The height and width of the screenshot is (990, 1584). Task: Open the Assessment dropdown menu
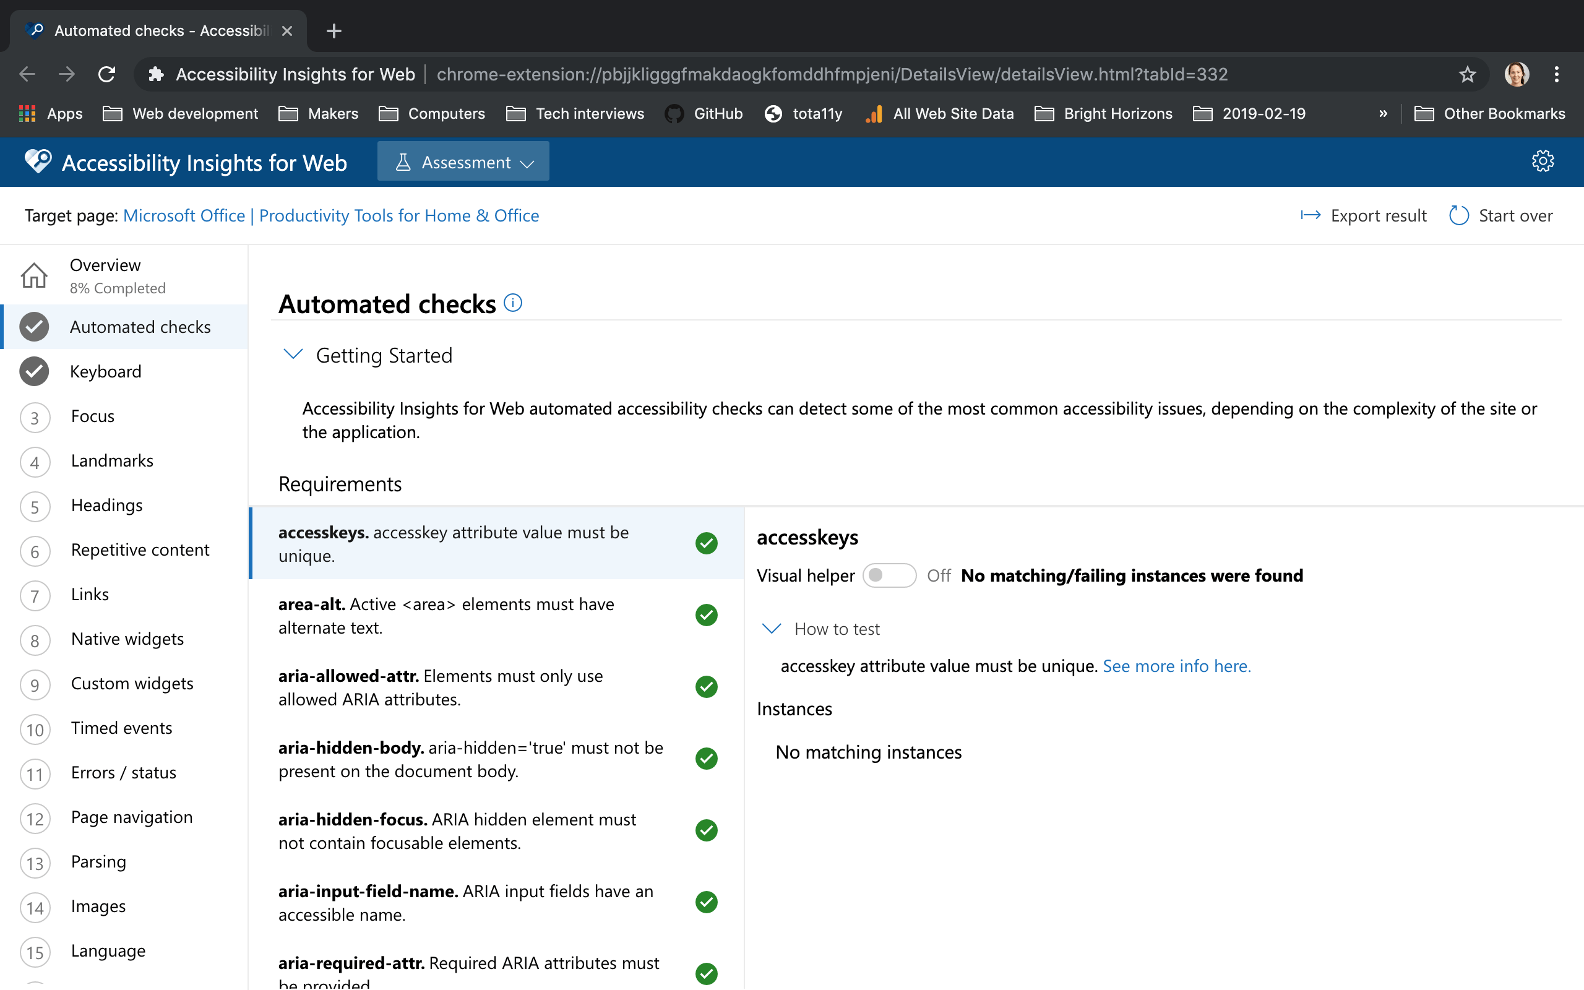point(463,161)
